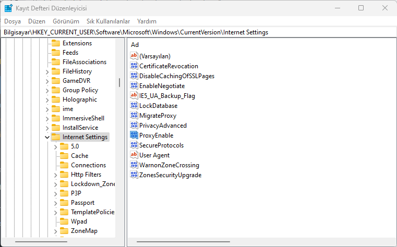Screen dimensions: 397x247
Task: Expand the Http Filters subkey
Action: pyautogui.click(x=56, y=175)
